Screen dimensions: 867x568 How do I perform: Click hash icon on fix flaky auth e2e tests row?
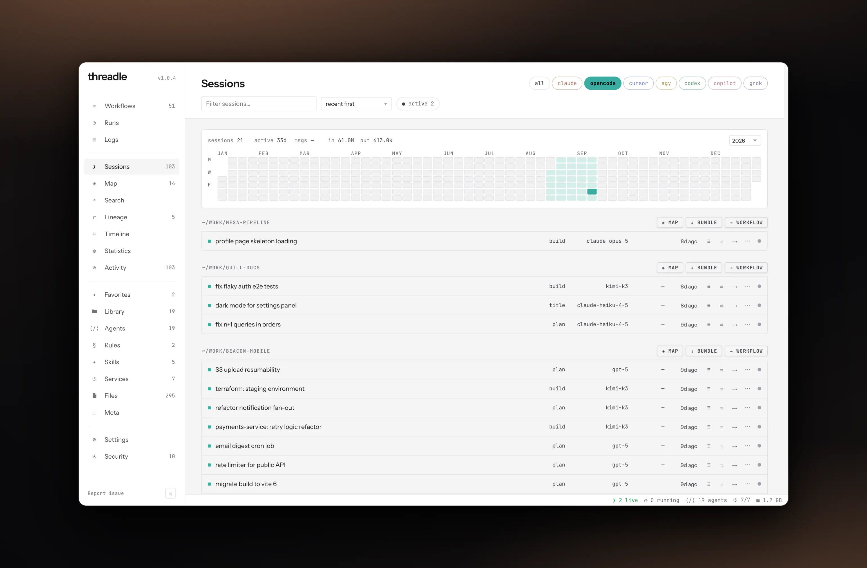(721, 287)
